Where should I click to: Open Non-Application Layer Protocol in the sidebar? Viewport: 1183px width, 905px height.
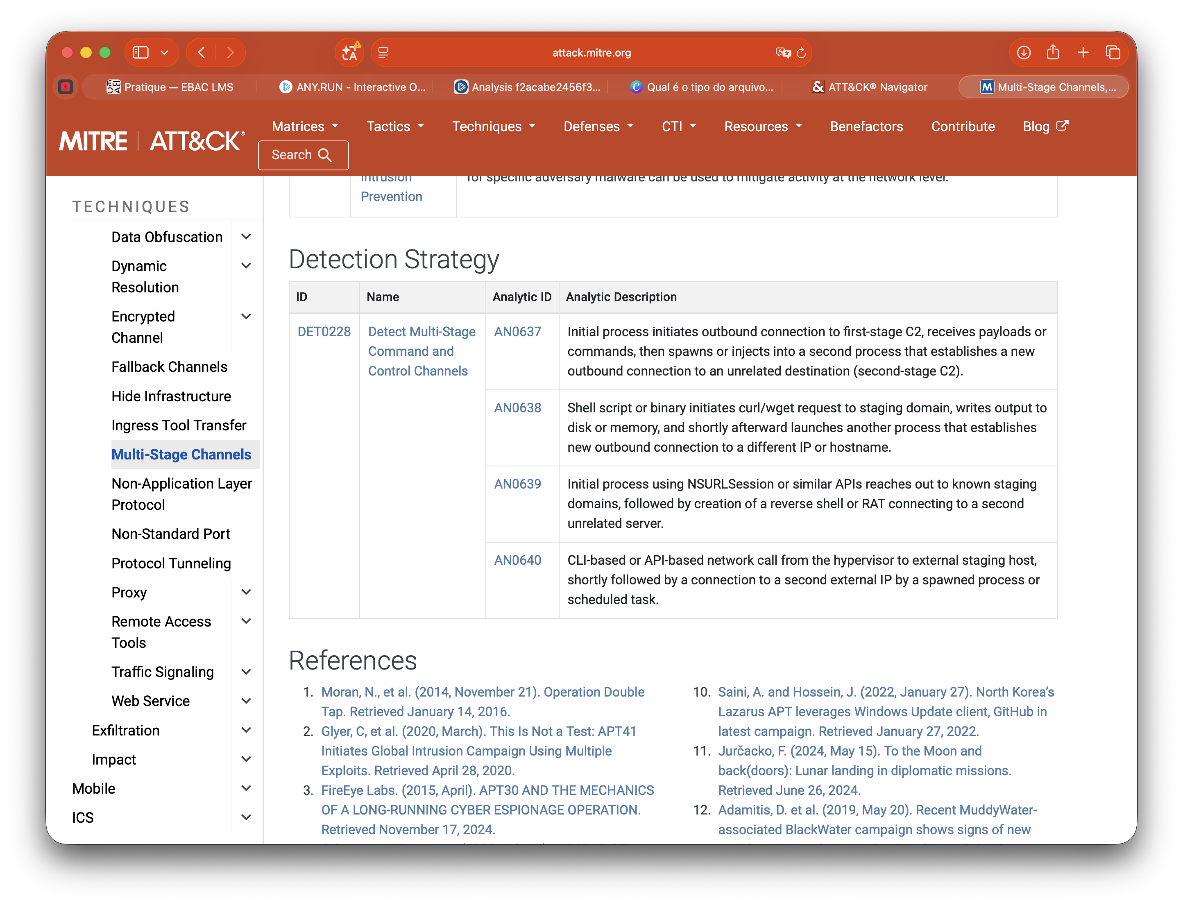coord(181,494)
